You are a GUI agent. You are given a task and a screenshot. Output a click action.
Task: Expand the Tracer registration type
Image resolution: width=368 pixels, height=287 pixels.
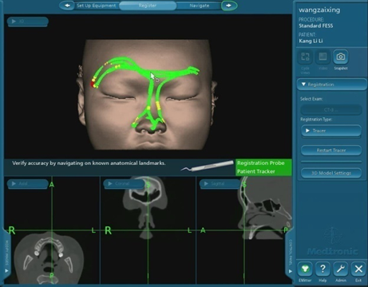pos(331,131)
